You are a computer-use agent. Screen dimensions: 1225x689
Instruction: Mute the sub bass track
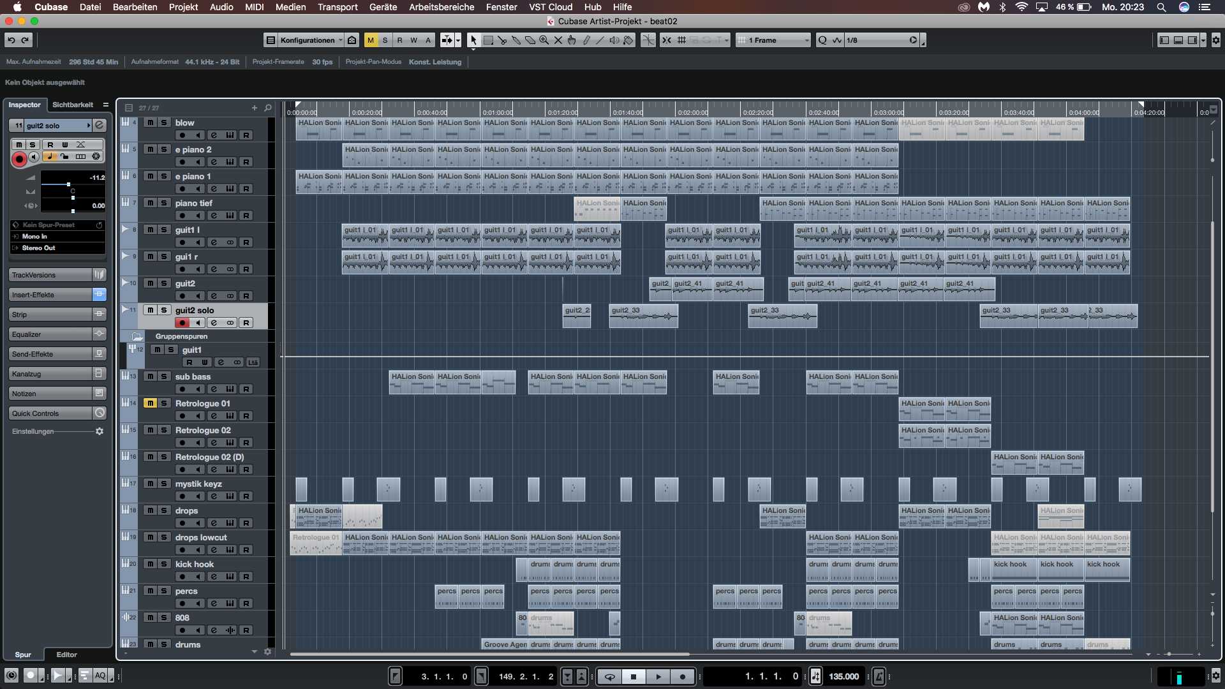(x=150, y=376)
